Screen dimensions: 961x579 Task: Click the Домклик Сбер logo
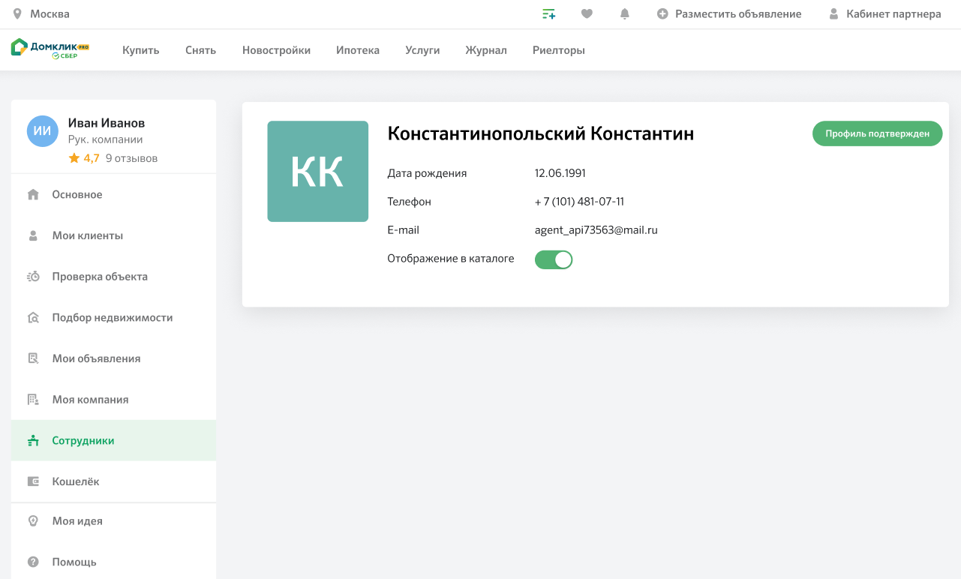[51, 49]
